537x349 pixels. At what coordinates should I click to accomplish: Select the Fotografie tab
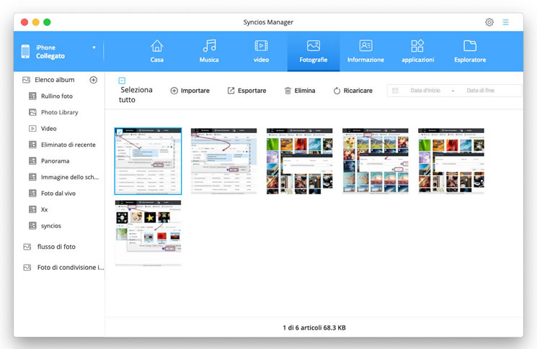point(314,51)
